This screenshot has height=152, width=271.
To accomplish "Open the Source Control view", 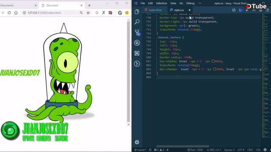I will [137, 33].
